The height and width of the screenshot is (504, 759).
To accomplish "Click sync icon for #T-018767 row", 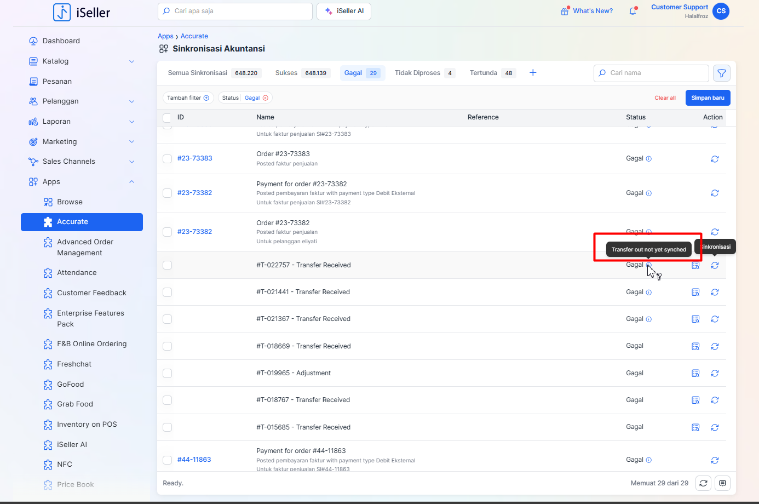I will click(715, 400).
